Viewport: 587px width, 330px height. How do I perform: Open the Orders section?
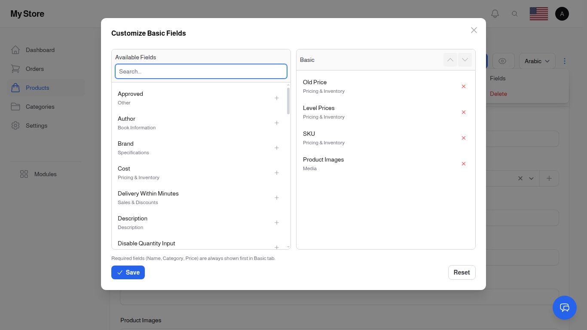(34, 69)
